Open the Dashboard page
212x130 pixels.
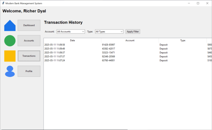(29, 25)
